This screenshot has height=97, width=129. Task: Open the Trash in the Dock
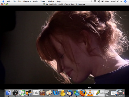point(121,93)
